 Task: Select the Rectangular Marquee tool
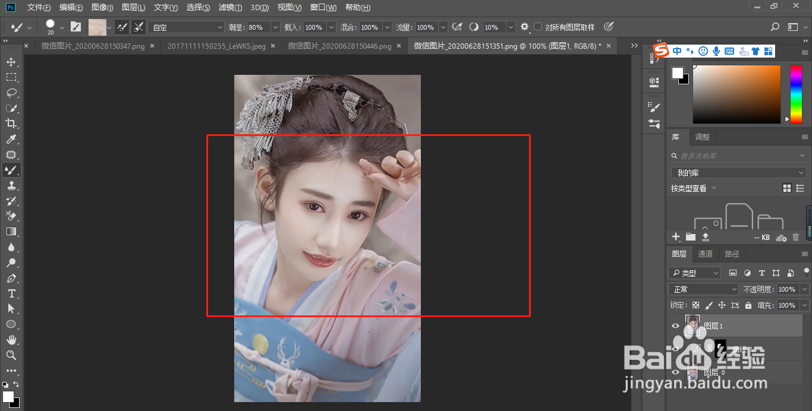11,77
